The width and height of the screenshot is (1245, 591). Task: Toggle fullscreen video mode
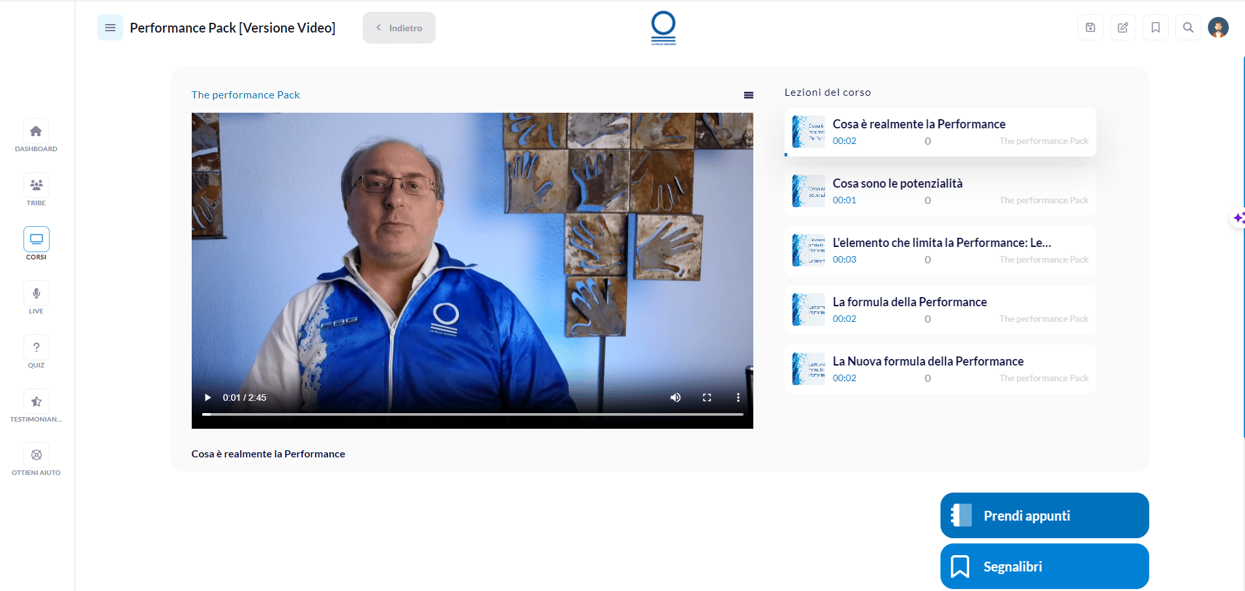[706, 397]
